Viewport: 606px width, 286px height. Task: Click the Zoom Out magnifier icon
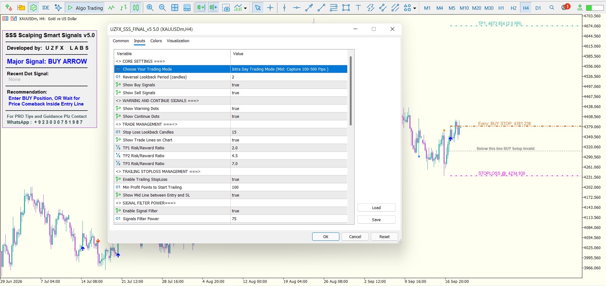coord(162,8)
